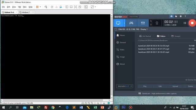Revert to snapshot in VMware toolbar
The height and width of the screenshot is (110, 196).
coord(56,7)
